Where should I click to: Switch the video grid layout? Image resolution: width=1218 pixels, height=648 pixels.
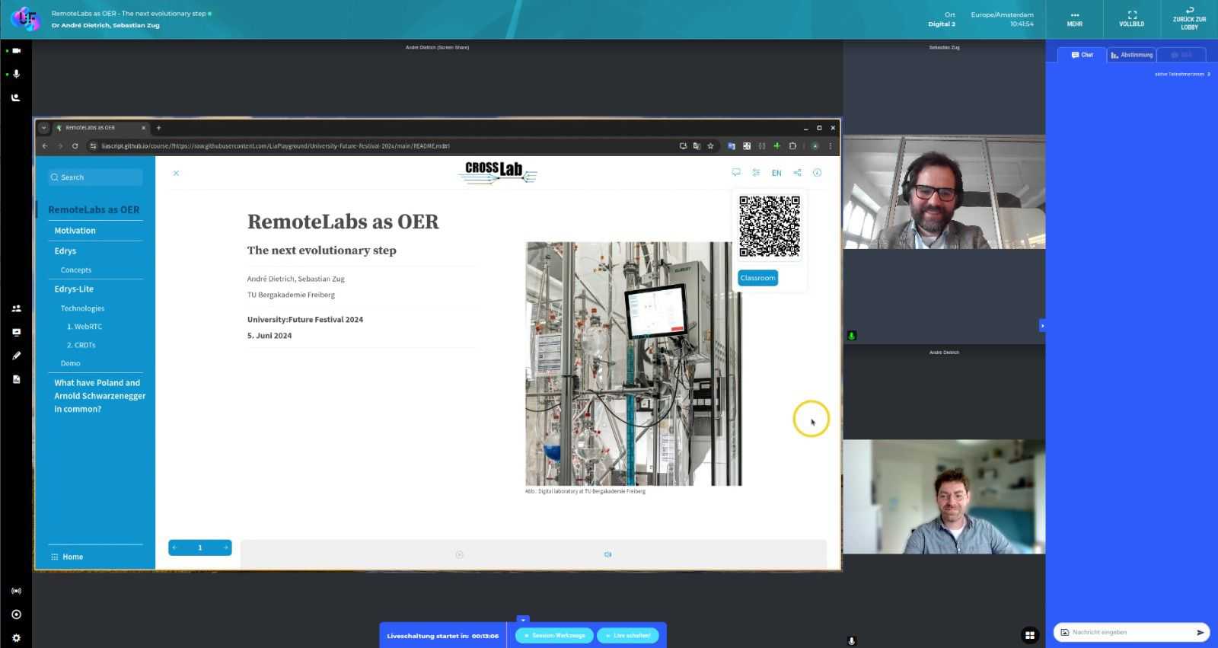pos(1029,635)
